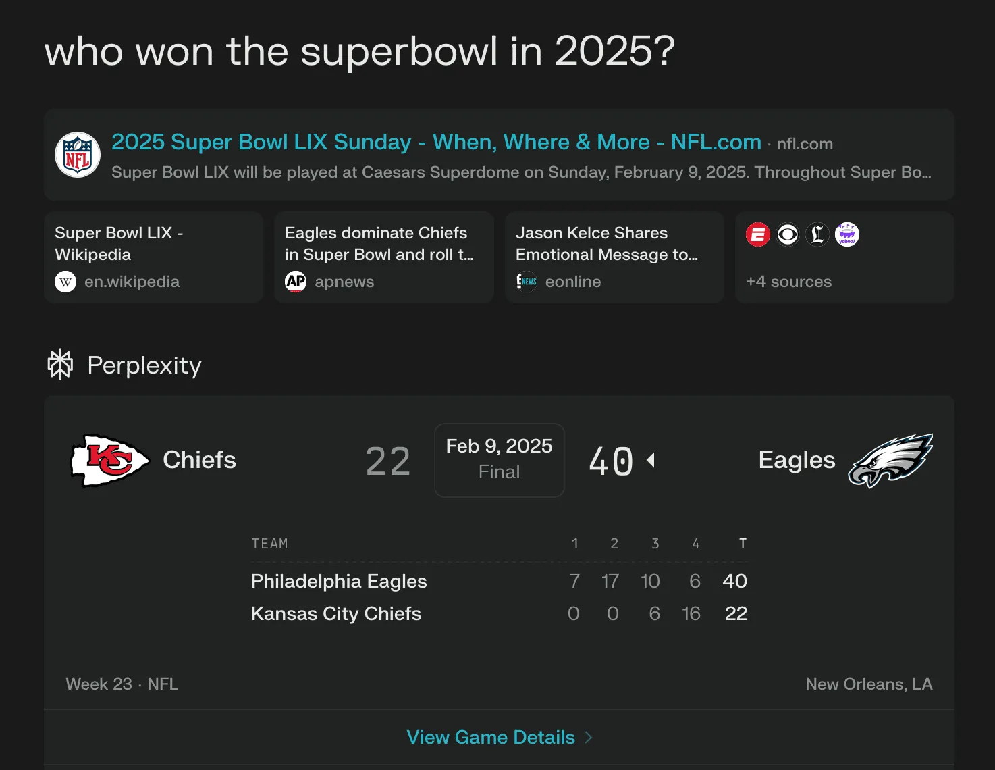The width and height of the screenshot is (995, 770).
Task: Click the AP news source icon
Action: (295, 282)
